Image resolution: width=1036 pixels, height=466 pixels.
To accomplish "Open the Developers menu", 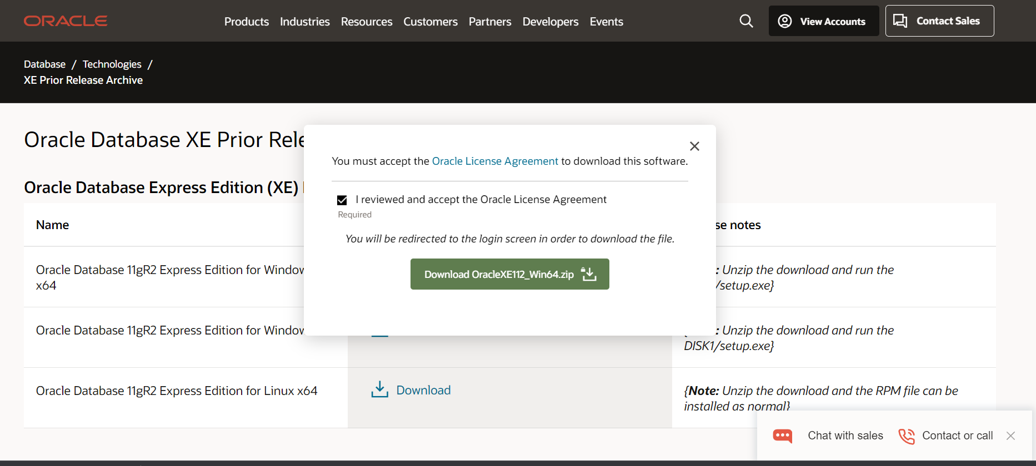I will point(550,22).
